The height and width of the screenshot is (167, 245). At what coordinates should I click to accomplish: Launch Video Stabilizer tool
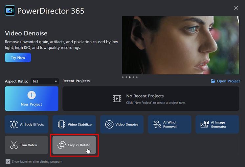(74, 124)
